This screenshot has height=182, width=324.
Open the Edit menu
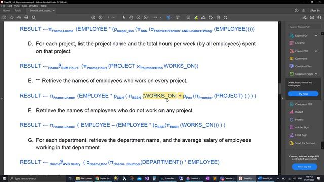coord(10,6)
